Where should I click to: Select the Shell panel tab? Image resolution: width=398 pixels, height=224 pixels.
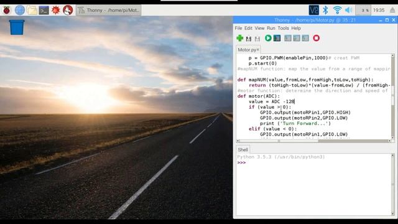[x=243, y=149]
